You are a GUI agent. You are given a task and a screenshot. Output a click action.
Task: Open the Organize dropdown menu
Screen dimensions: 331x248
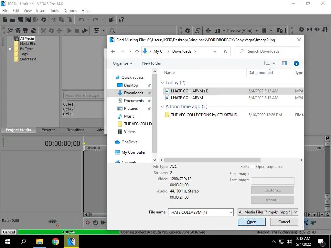[x=123, y=63]
